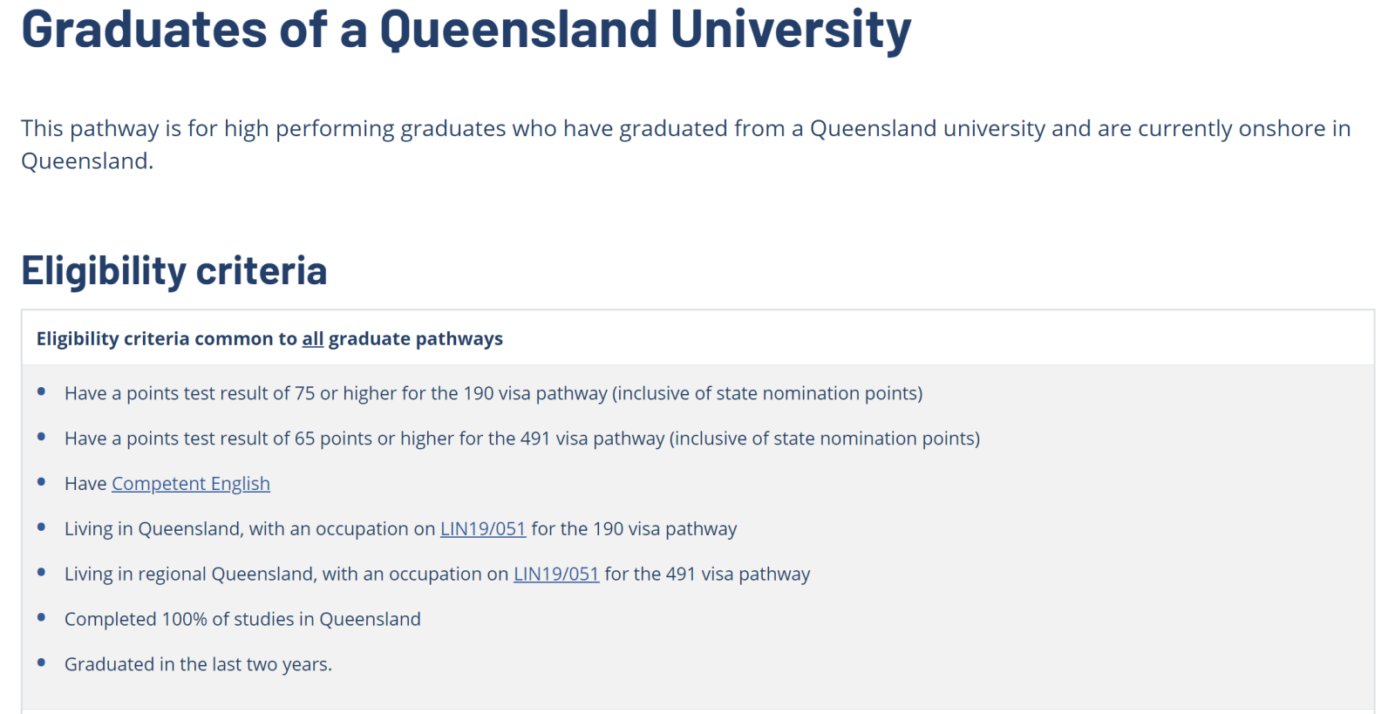1395x714 pixels.
Task: Open LIN19/051 link in the 190 visa bullet
Action: tap(482, 529)
